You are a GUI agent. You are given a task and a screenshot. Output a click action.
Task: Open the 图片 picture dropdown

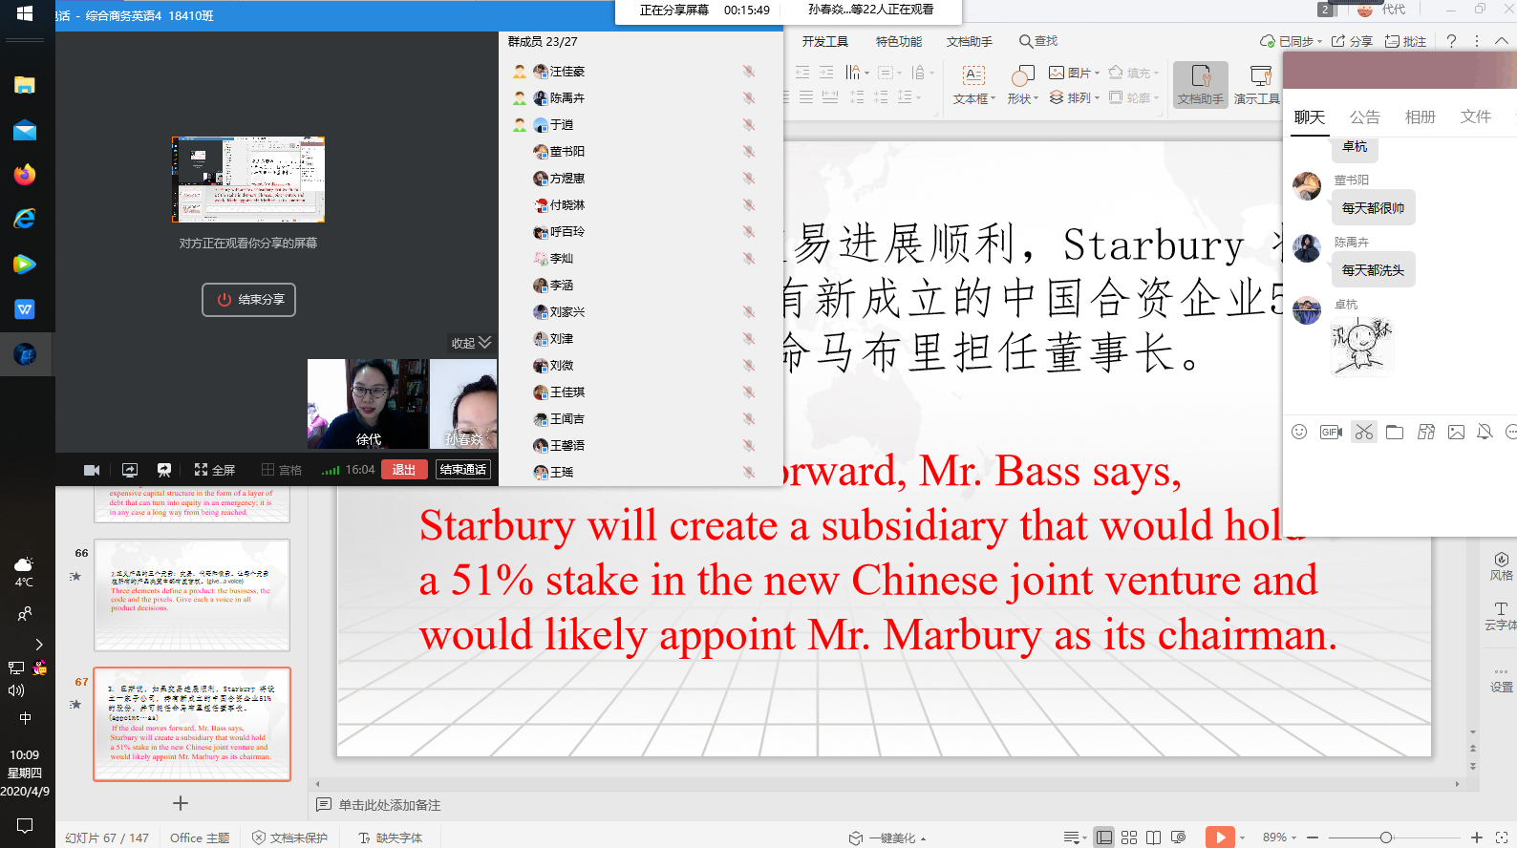(1075, 73)
